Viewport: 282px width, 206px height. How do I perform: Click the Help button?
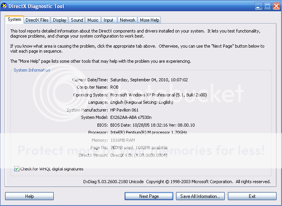tap(29, 196)
